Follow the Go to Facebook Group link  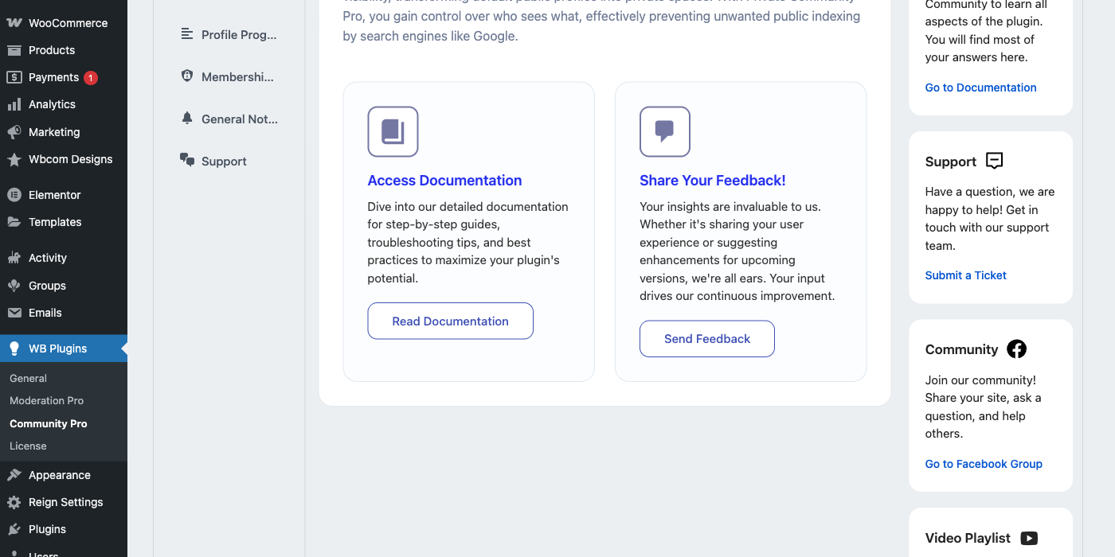[984, 463]
